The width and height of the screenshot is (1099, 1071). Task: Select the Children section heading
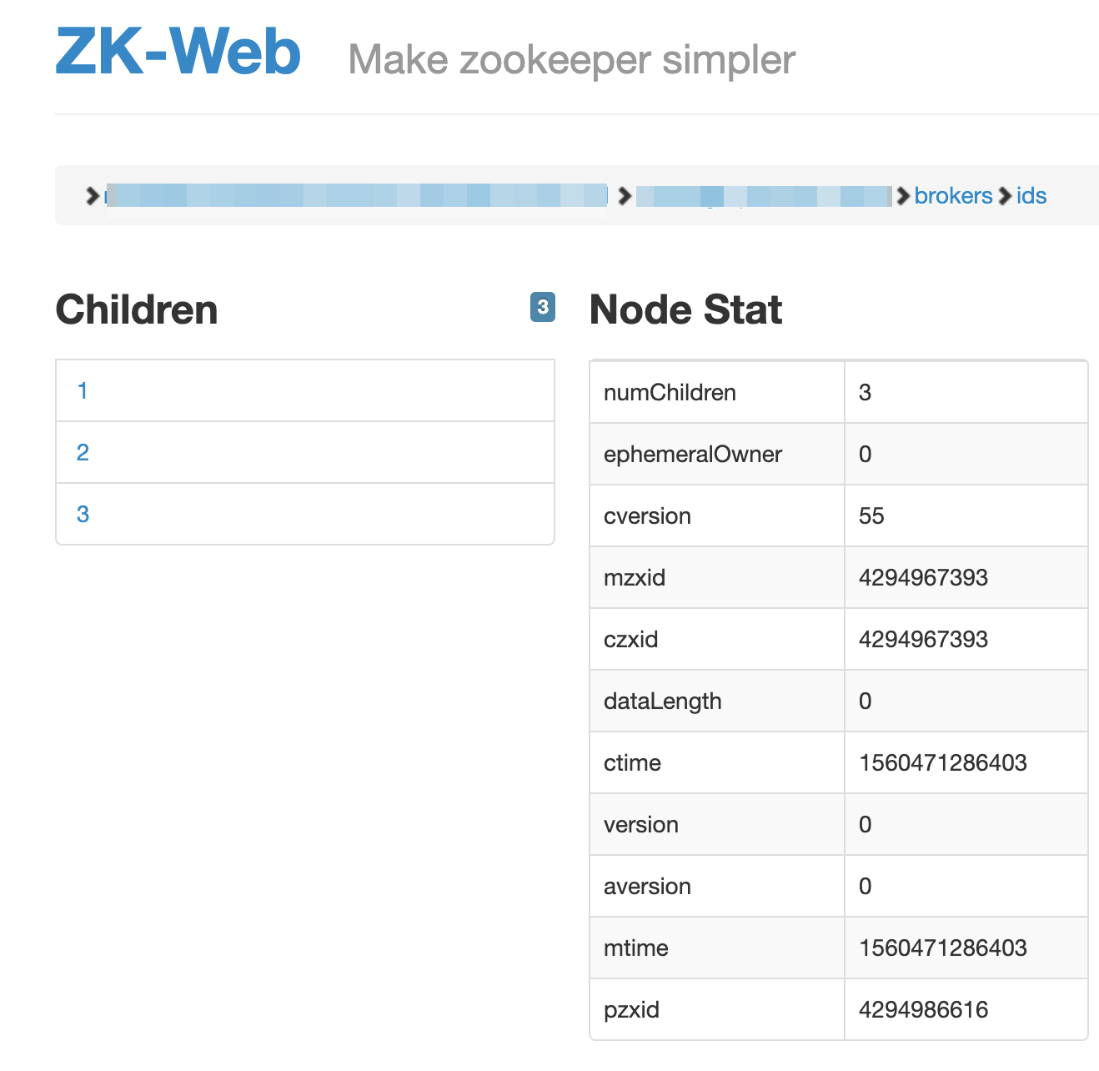136,309
